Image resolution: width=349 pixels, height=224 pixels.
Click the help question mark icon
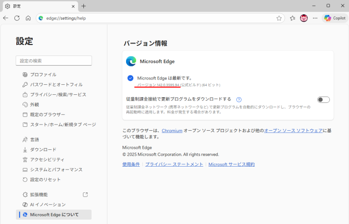[239, 100]
